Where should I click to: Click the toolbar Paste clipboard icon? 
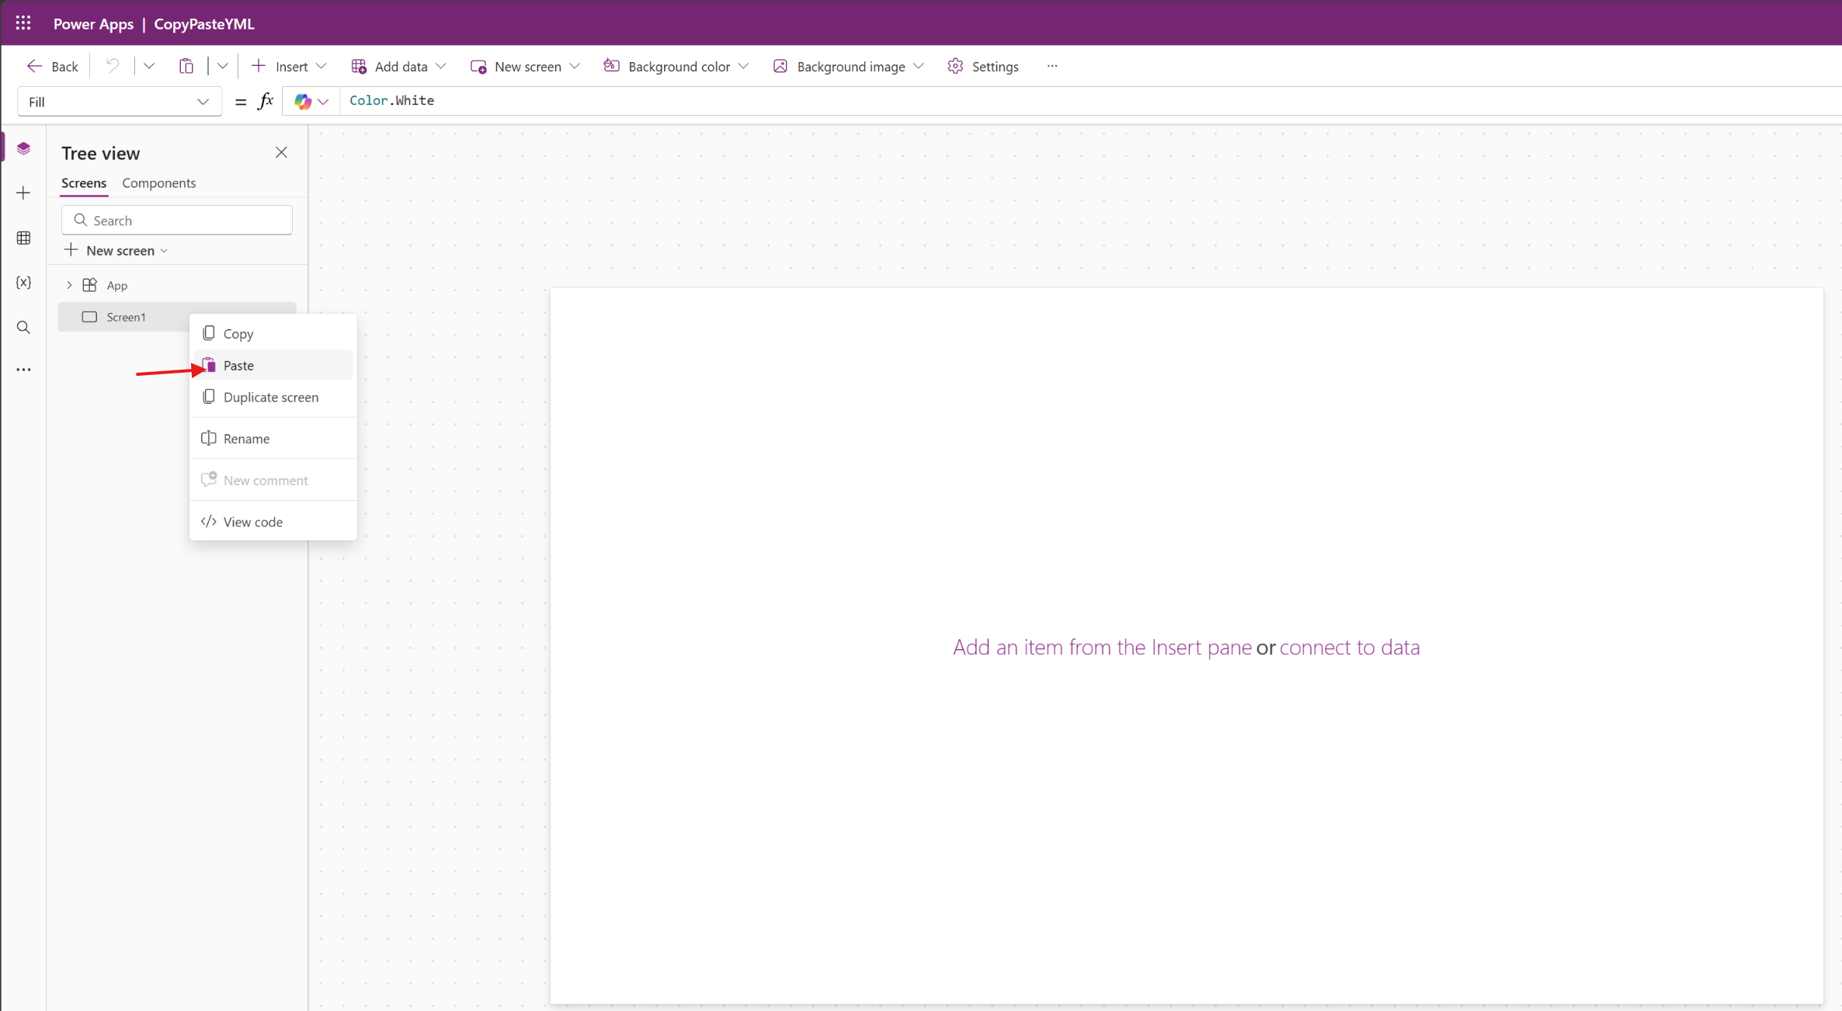(x=186, y=67)
